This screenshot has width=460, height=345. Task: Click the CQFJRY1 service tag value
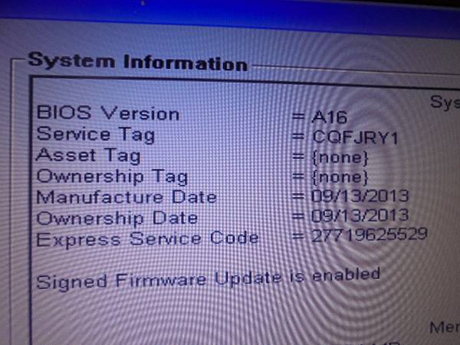(x=355, y=137)
